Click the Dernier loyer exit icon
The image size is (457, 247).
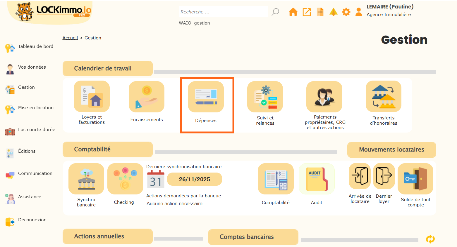[384, 176]
